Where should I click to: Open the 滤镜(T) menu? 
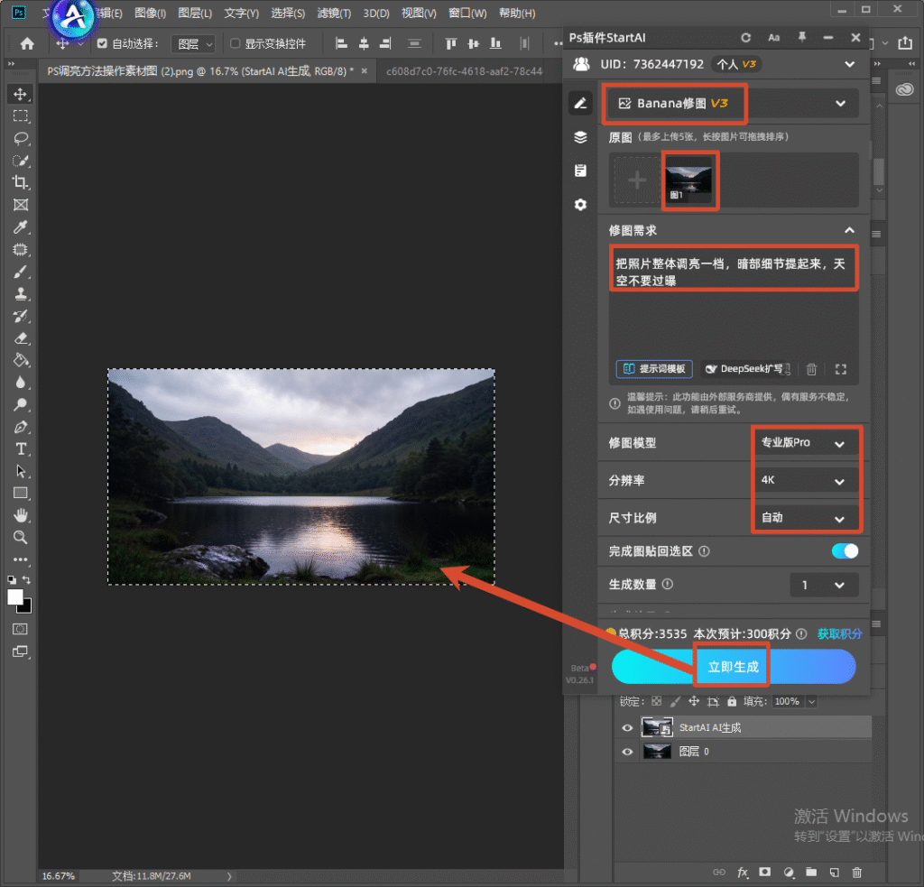pyautogui.click(x=334, y=13)
